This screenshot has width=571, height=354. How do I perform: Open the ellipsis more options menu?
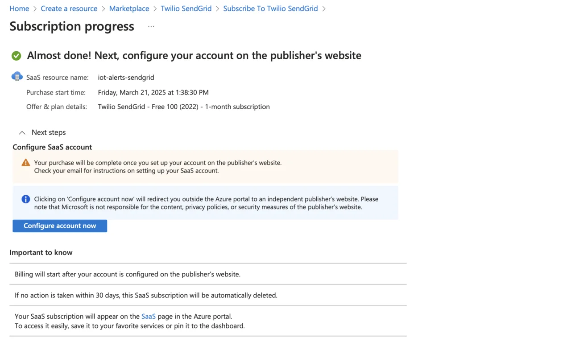point(151,26)
